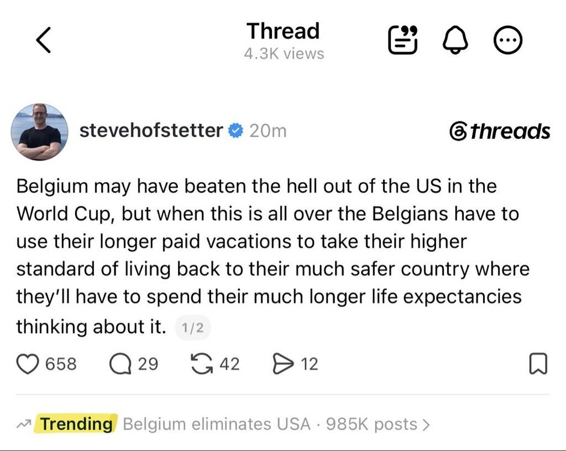The image size is (566, 451).
Task: Open the quote post icon in header
Action: coord(403,40)
